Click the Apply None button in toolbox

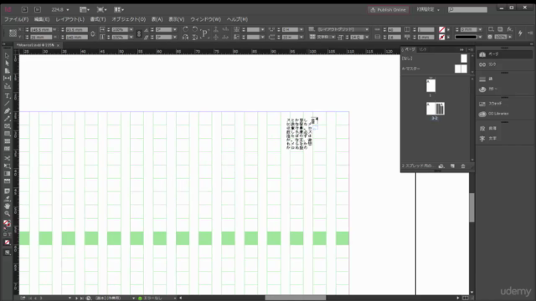click(x=7, y=242)
